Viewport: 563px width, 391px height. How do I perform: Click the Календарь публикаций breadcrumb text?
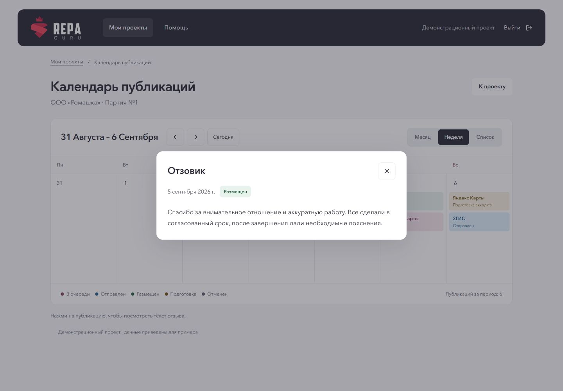point(122,62)
